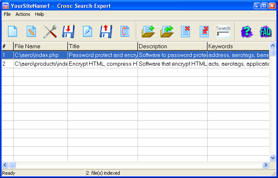Click '2 file(s) indexed' status text

103,173
